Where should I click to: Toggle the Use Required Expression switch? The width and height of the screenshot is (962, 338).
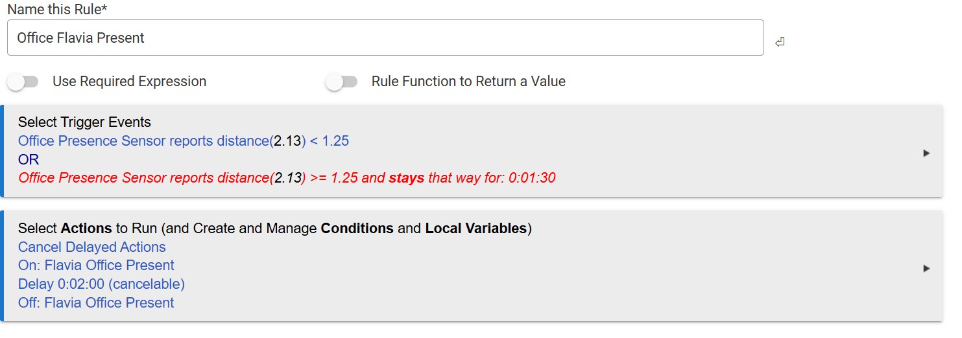click(x=23, y=82)
